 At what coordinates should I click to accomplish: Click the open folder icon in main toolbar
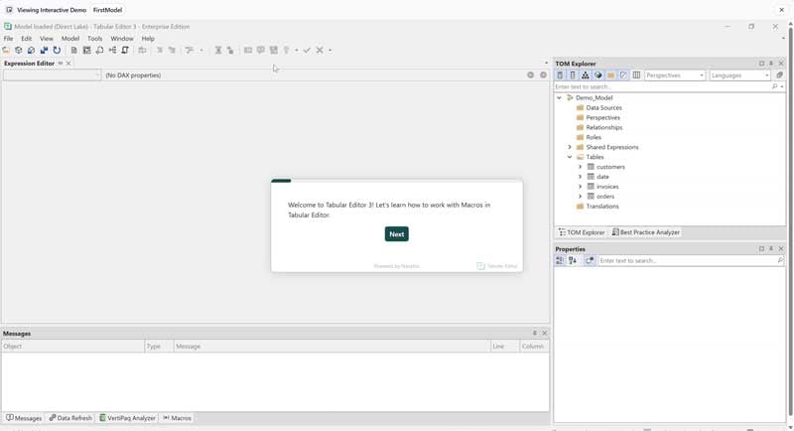point(6,50)
